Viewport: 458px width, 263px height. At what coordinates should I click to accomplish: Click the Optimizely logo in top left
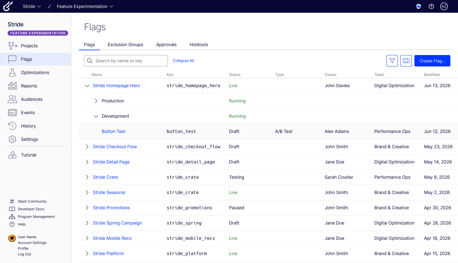[8, 6]
